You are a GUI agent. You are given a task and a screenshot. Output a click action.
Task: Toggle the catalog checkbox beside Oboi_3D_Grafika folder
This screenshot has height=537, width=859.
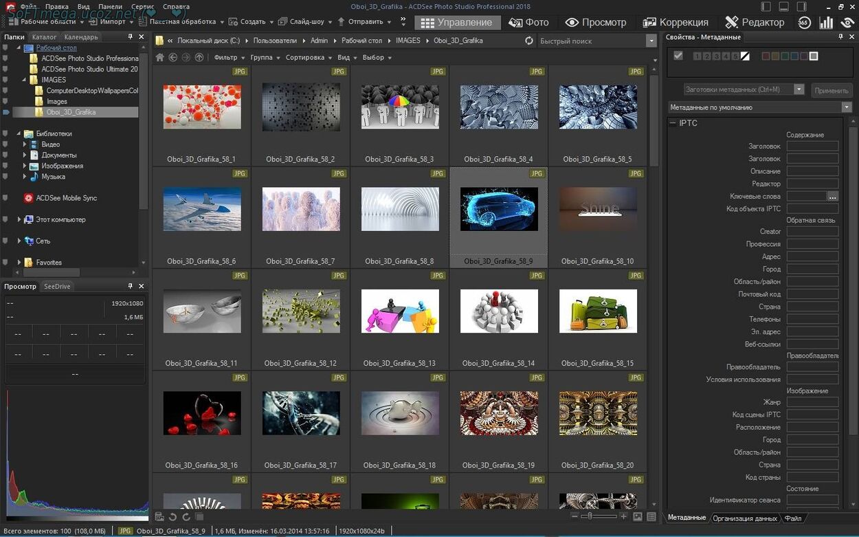(x=5, y=112)
